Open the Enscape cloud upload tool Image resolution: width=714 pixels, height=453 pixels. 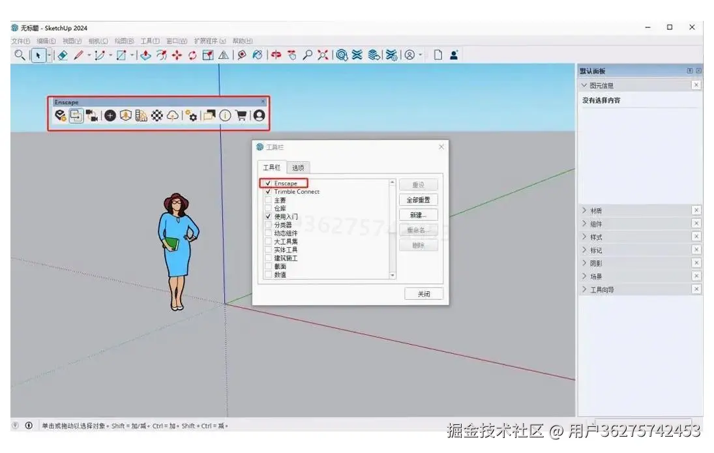coord(172,115)
